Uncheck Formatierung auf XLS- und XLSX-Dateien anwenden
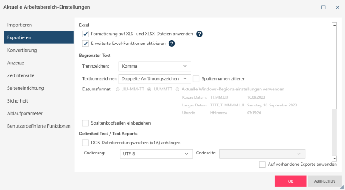The height and width of the screenshot is (190, 345). (x=85, y=34)
